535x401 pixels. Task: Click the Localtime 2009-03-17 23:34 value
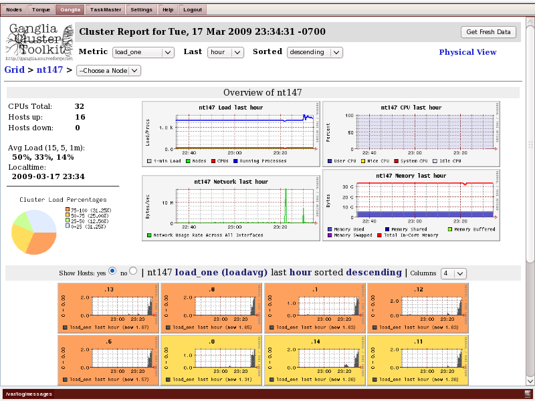click(x=48, y=176)
